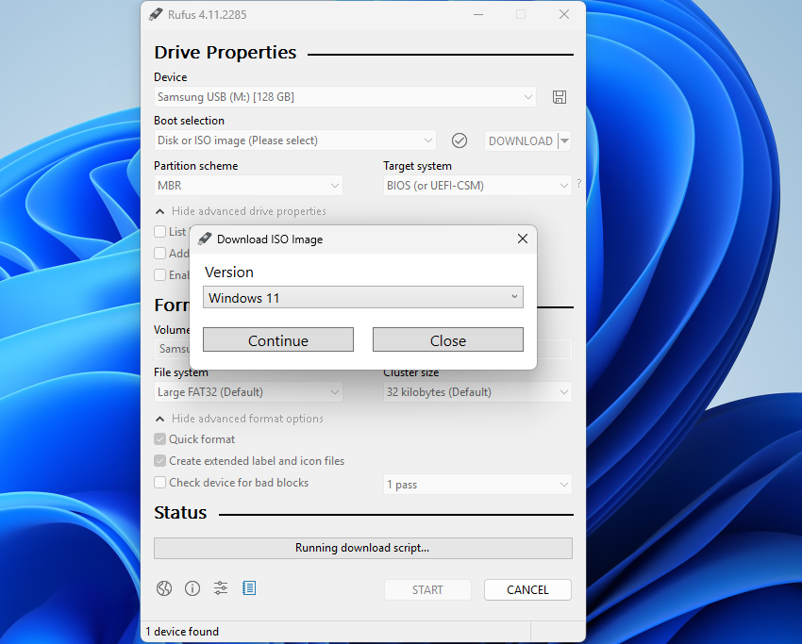Open advanced Rufus settings with the sliders icon
This screenshot has width=802, height=644.
221,588
